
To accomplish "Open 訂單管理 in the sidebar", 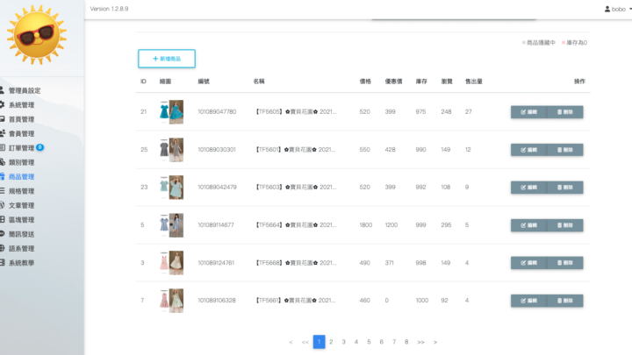I will [x=21, y=148].
